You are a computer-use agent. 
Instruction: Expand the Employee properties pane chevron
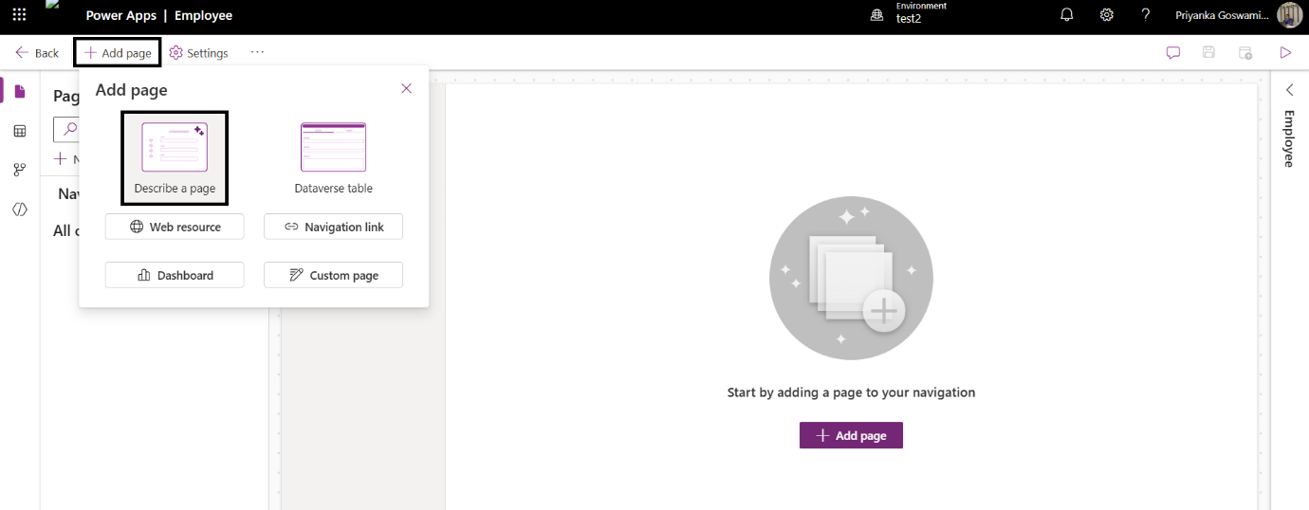[x=1290, y=89]
